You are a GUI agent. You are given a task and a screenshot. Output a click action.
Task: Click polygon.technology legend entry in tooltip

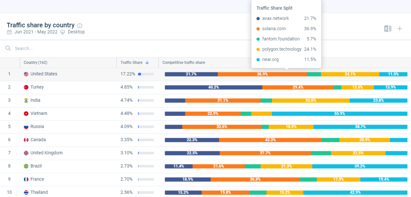point(286,49)
